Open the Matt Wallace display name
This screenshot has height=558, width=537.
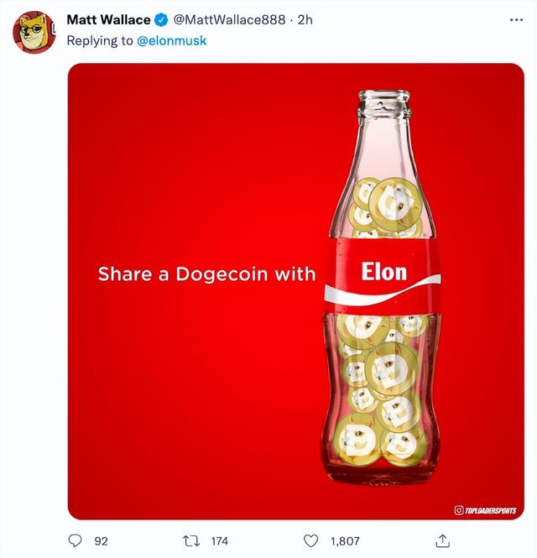108,20
